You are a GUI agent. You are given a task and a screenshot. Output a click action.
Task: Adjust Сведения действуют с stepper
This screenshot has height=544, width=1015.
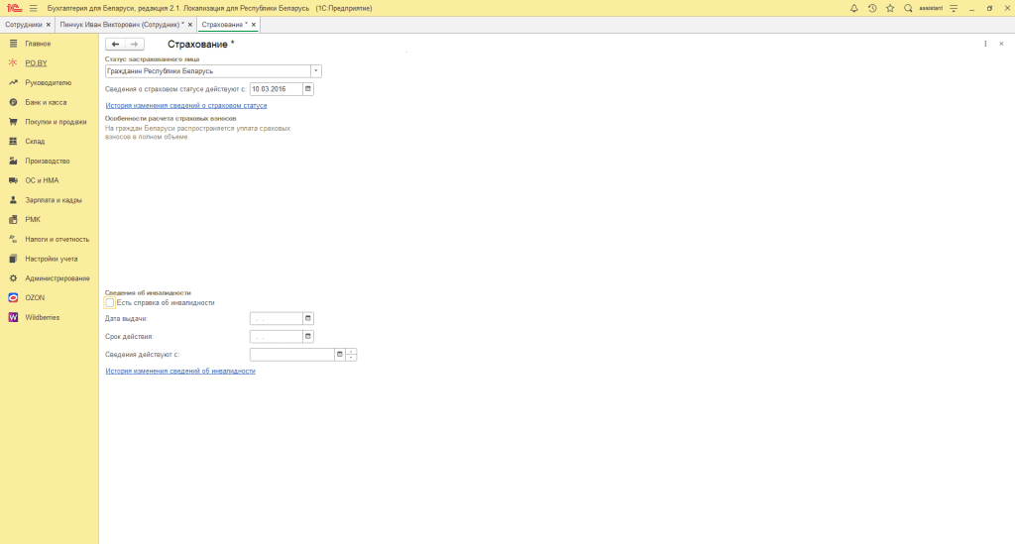351,355
